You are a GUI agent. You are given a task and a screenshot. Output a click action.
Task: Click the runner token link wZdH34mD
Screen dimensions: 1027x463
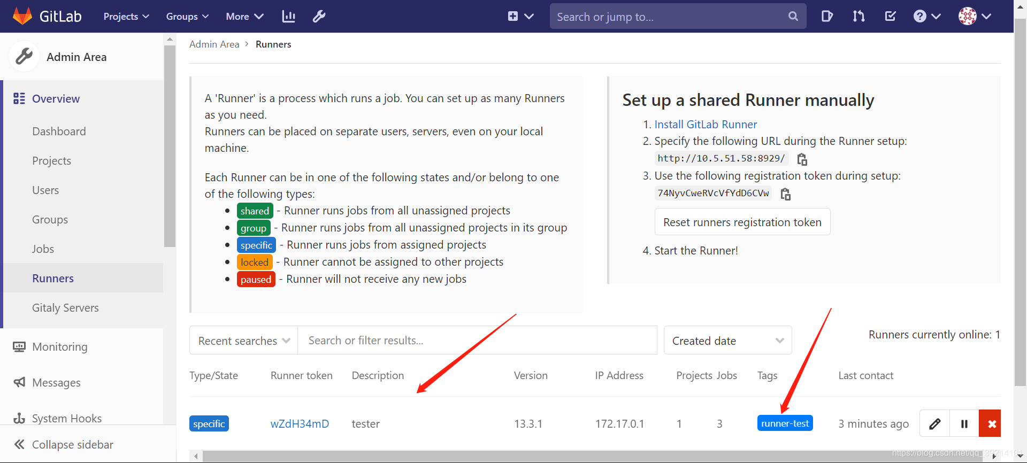(x=300, y=424)
